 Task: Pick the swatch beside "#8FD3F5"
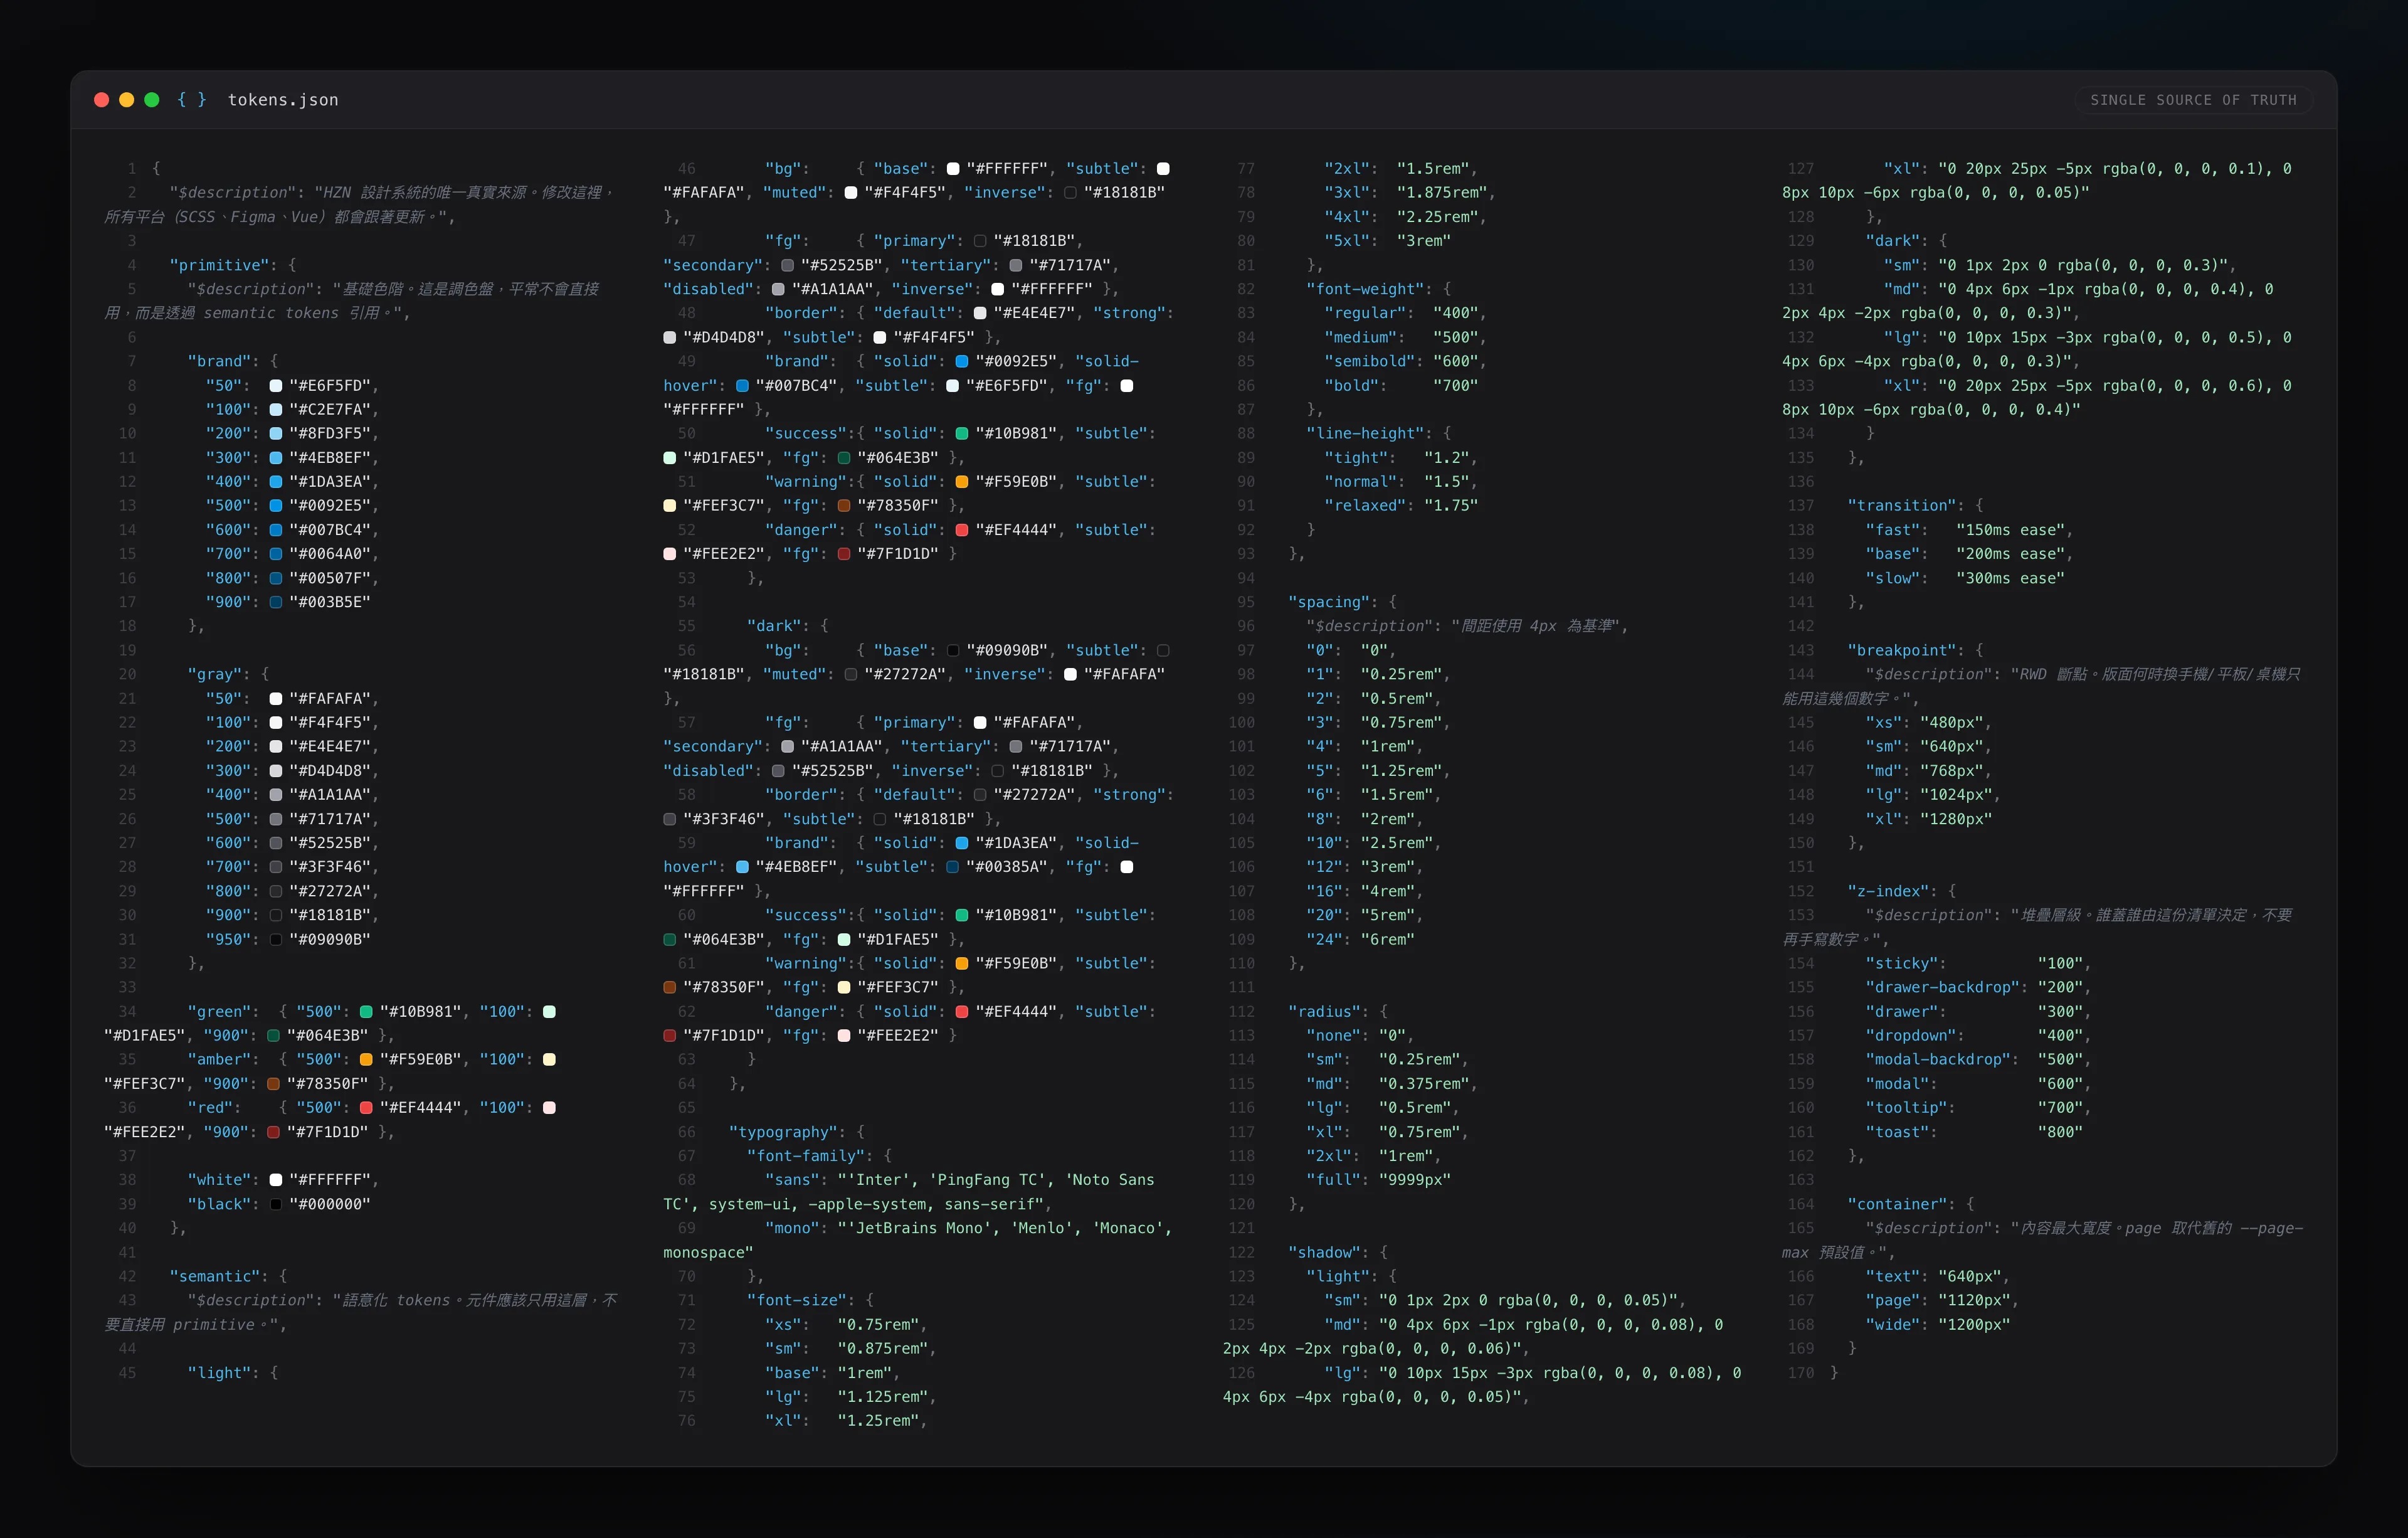(276, 434)
